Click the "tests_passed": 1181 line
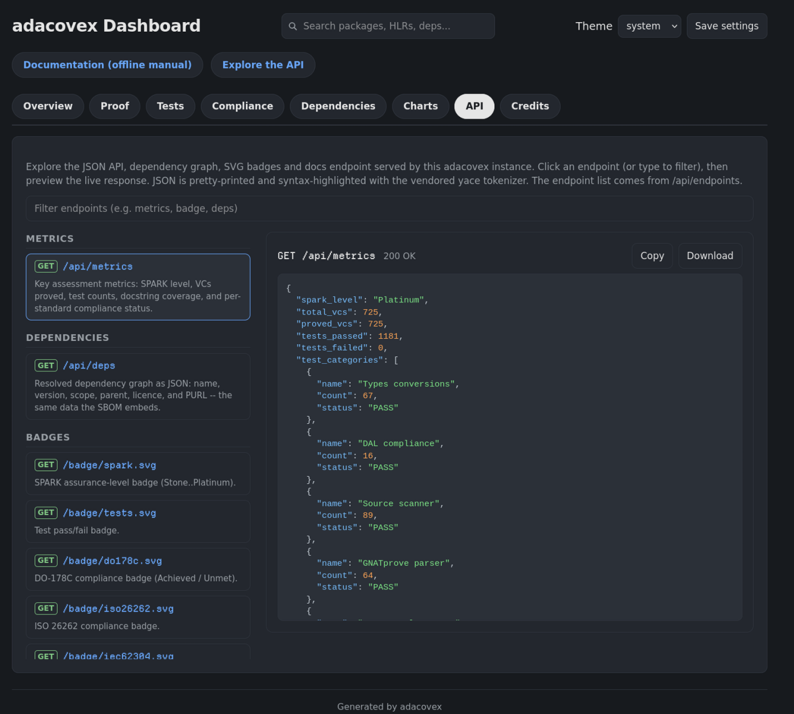The image size is (794, 714). [349, 336]
